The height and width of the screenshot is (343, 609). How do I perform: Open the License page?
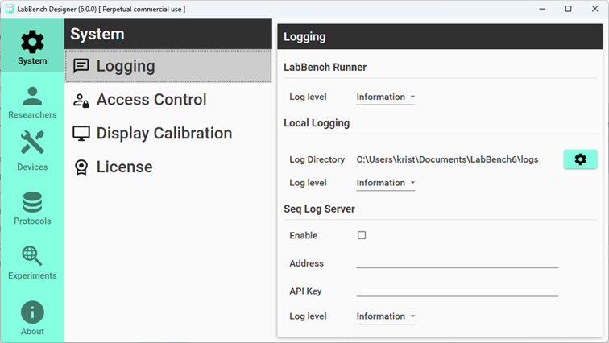168,167
